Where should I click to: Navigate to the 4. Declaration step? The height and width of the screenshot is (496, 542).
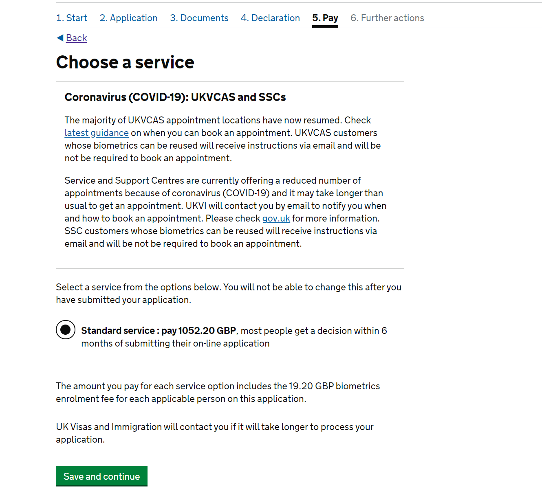pos(270,18)
